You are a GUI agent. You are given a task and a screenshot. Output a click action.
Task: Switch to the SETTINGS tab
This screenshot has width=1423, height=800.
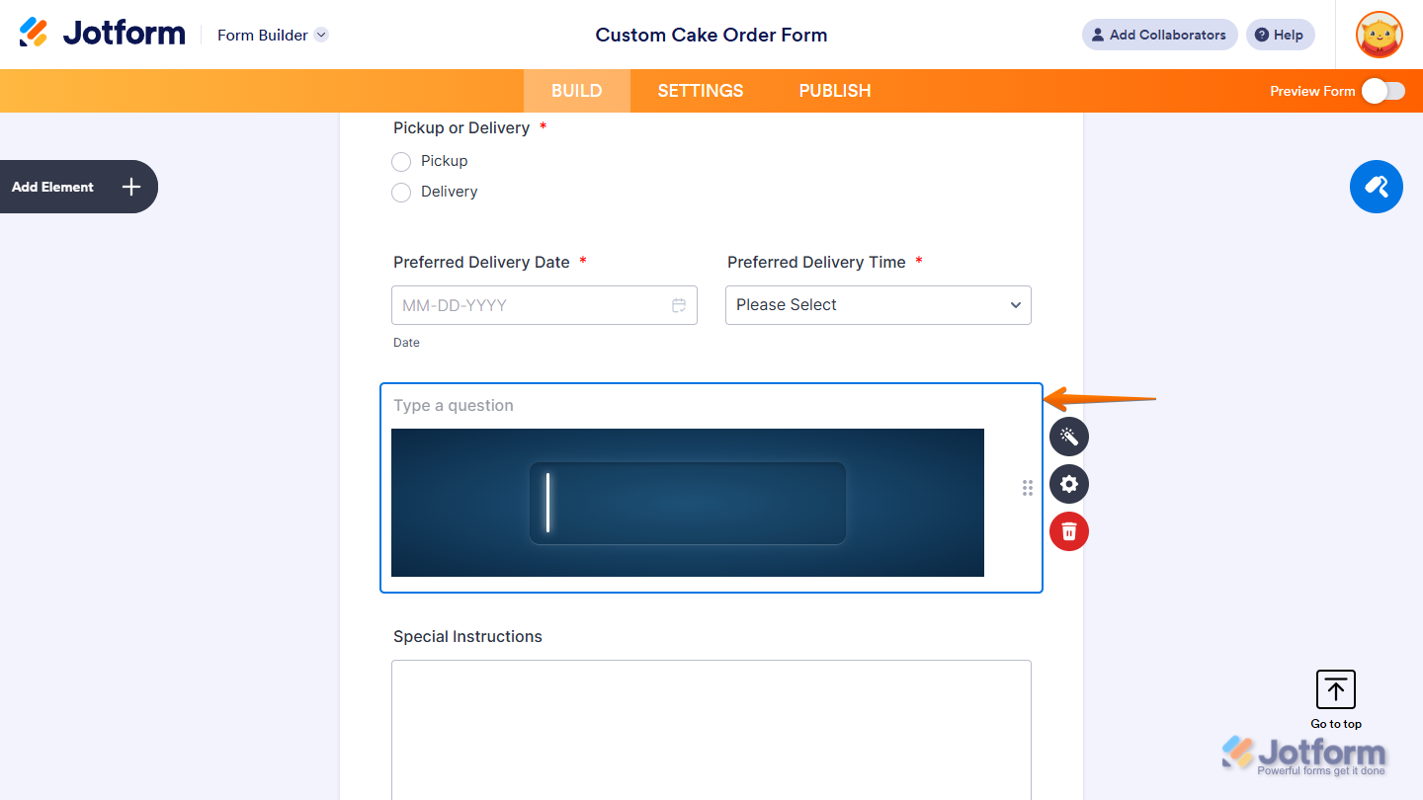[700, 90]
